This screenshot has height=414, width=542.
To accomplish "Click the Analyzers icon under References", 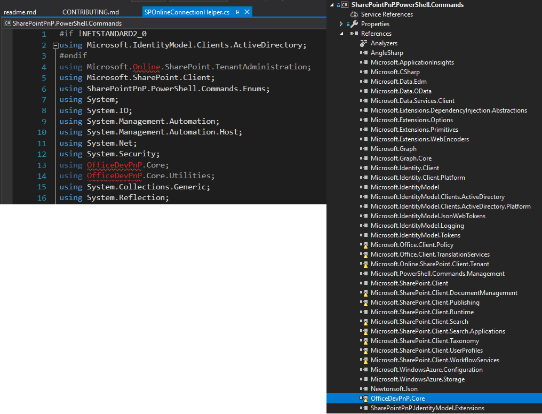I will (x=363, y=43).
